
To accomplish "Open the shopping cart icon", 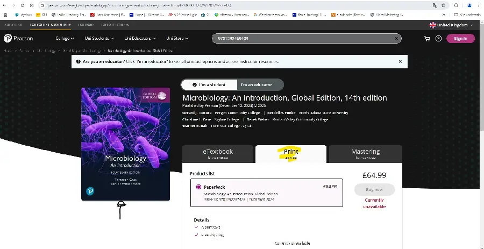I will click(427, 39).
